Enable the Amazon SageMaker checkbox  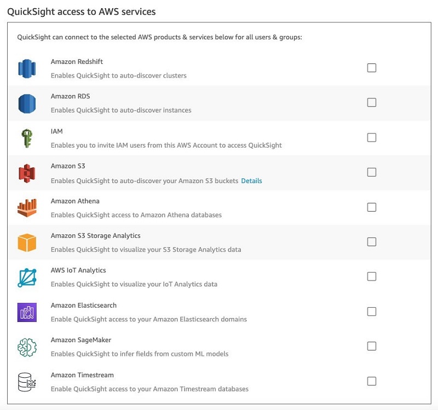coord(372,346)
